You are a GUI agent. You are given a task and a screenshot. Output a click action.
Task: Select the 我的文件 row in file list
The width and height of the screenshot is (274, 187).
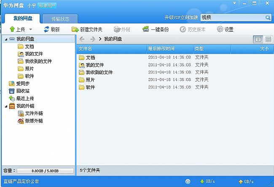[x=175, y=65]
